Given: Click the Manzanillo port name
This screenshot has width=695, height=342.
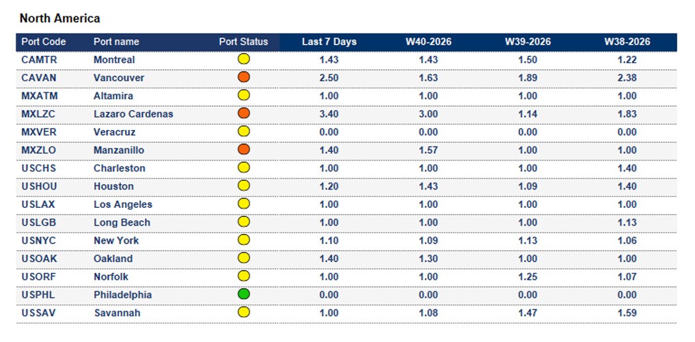Looking at the screenshot, I should click(119, 150).
